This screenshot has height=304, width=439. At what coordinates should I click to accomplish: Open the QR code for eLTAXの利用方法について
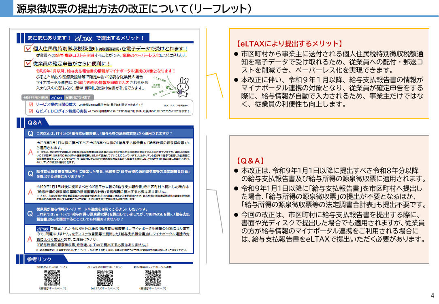pos(105,278)
